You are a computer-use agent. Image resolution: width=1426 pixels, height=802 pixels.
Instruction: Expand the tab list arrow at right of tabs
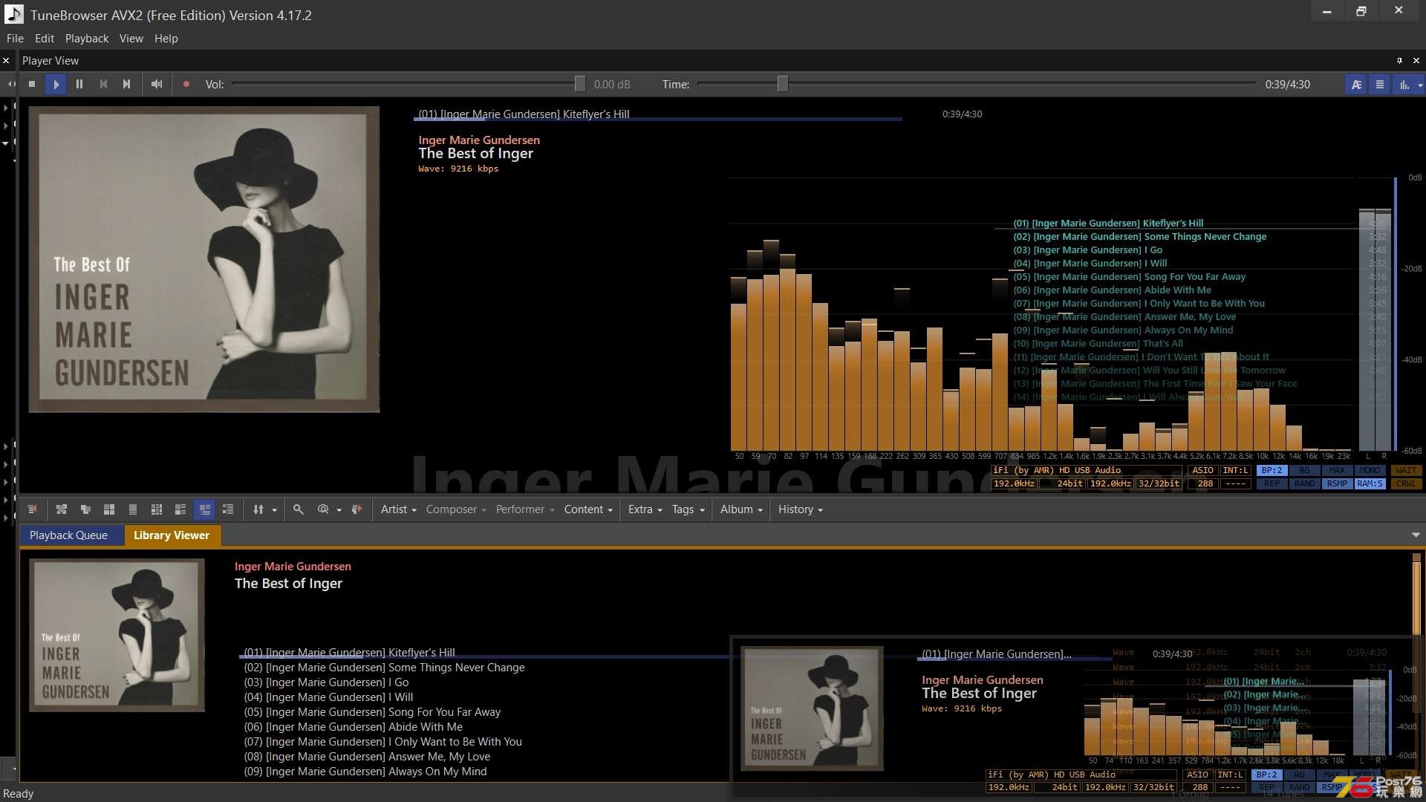(1416, 535)
